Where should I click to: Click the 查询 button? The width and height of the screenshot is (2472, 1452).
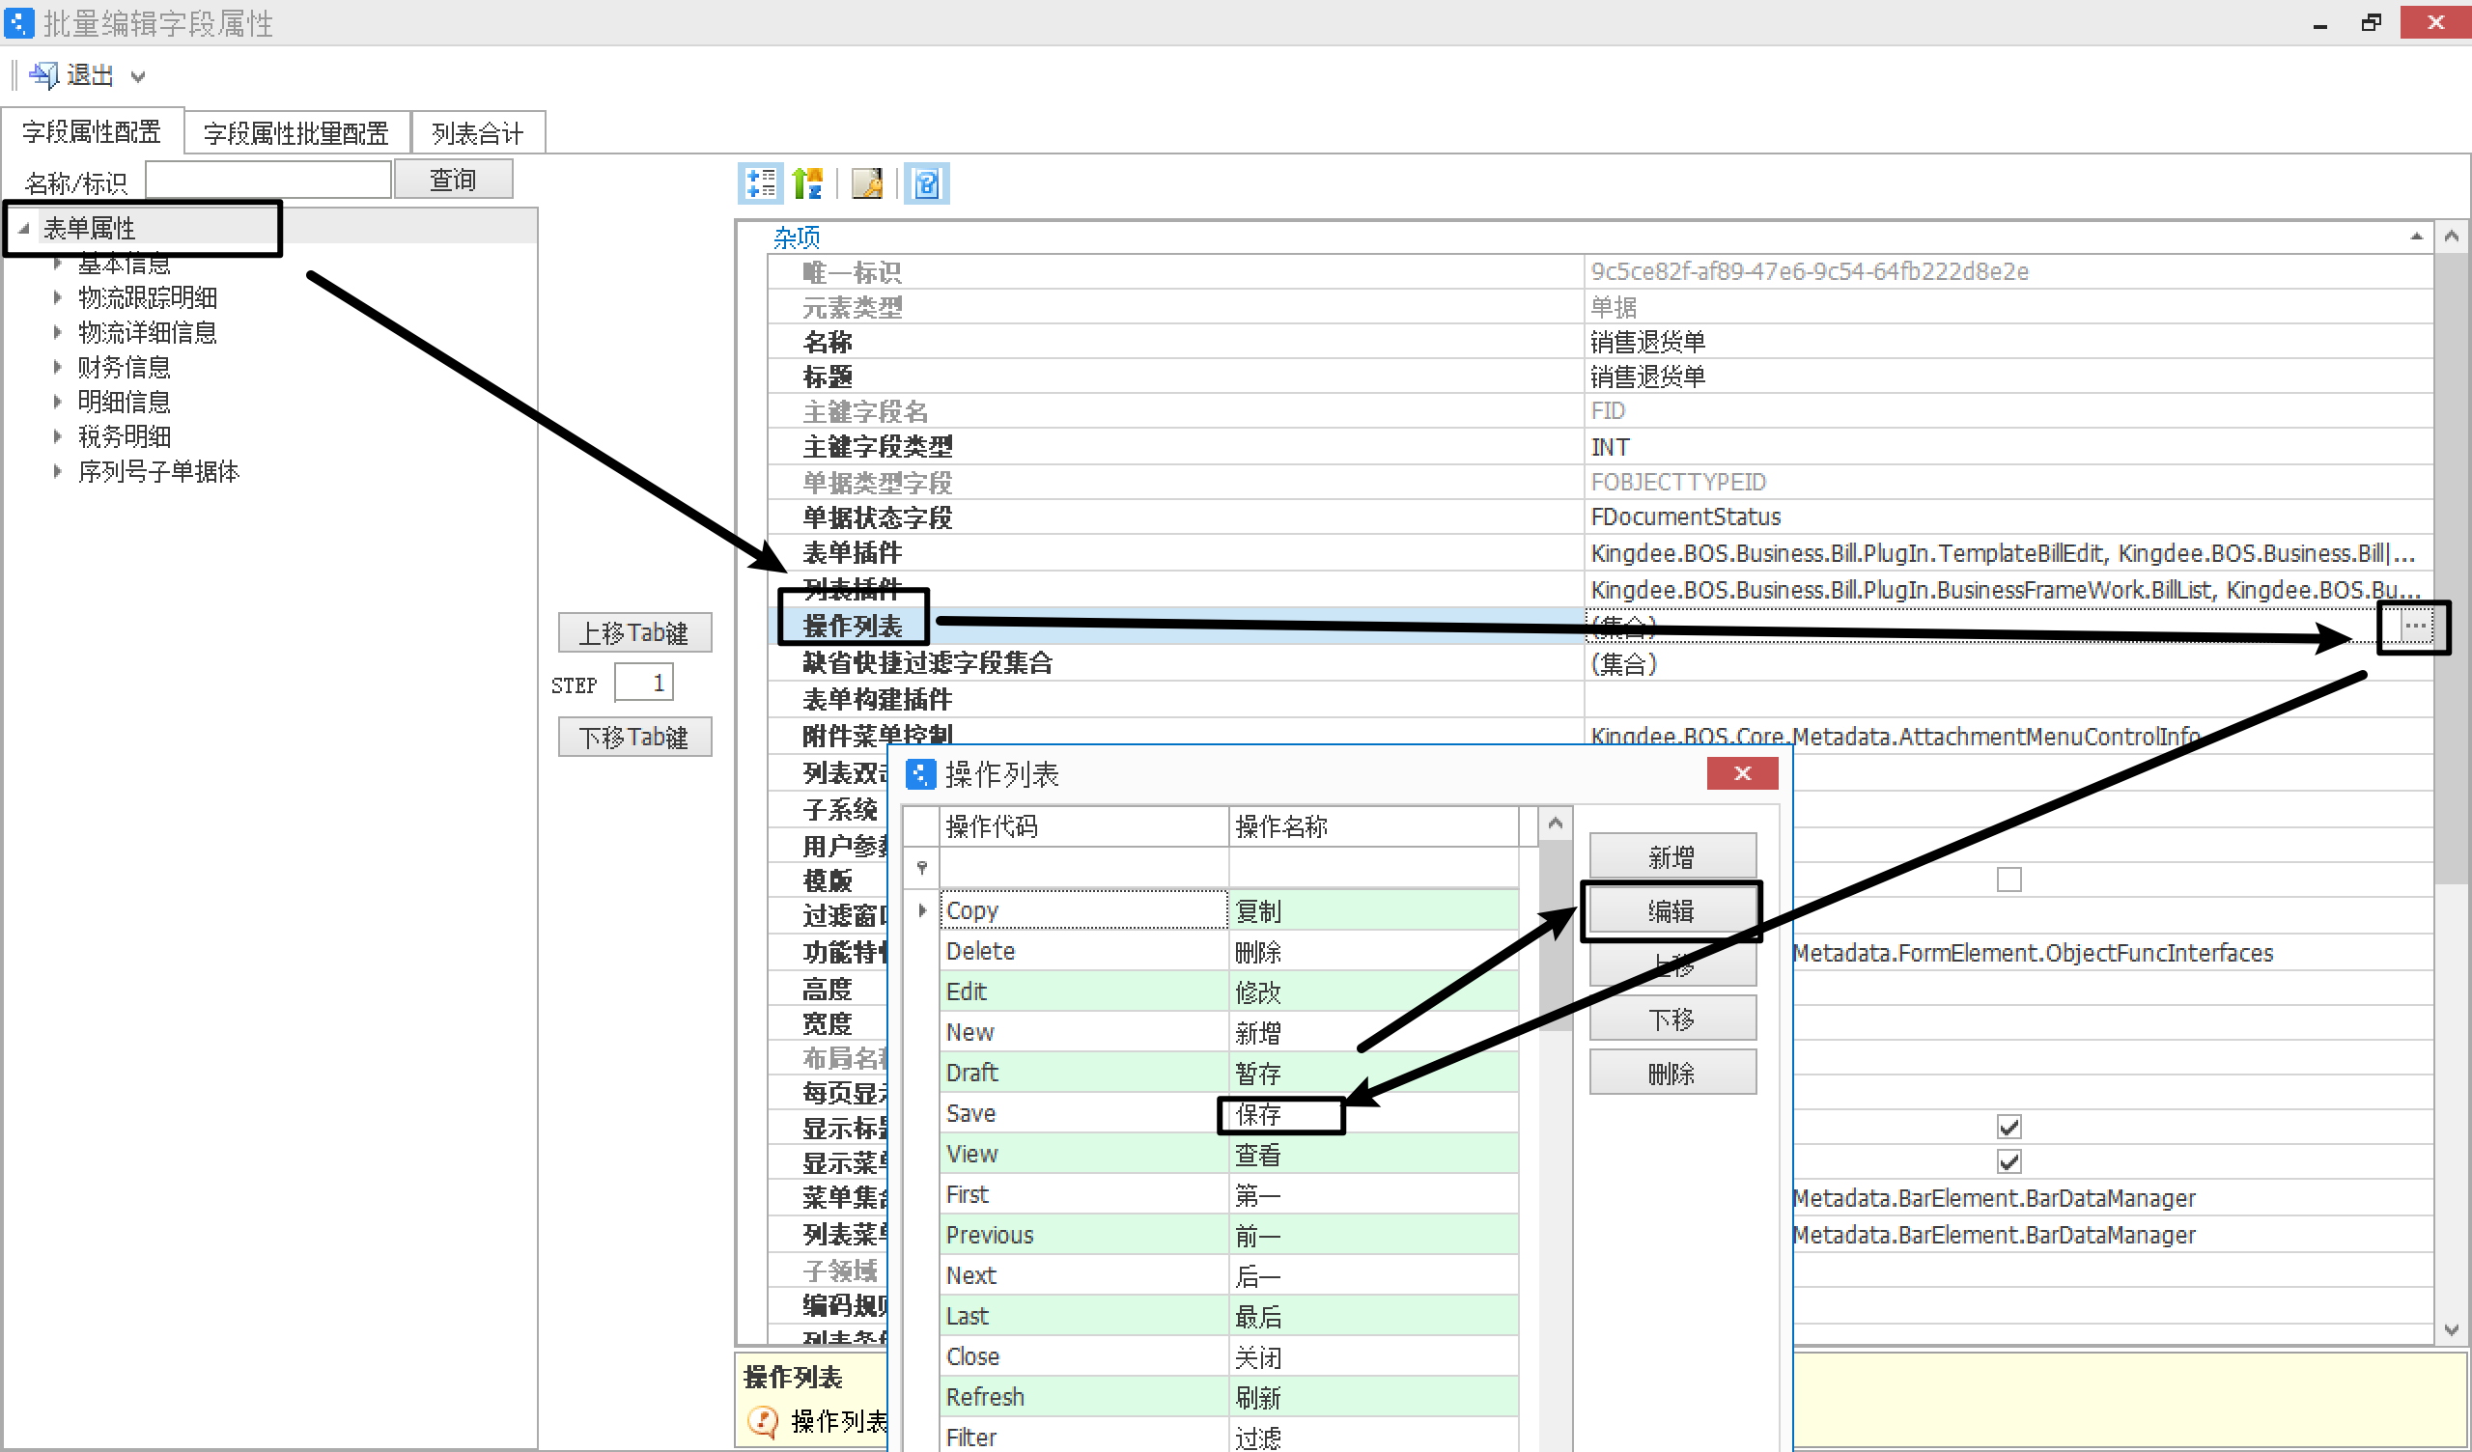click(453, 180)
